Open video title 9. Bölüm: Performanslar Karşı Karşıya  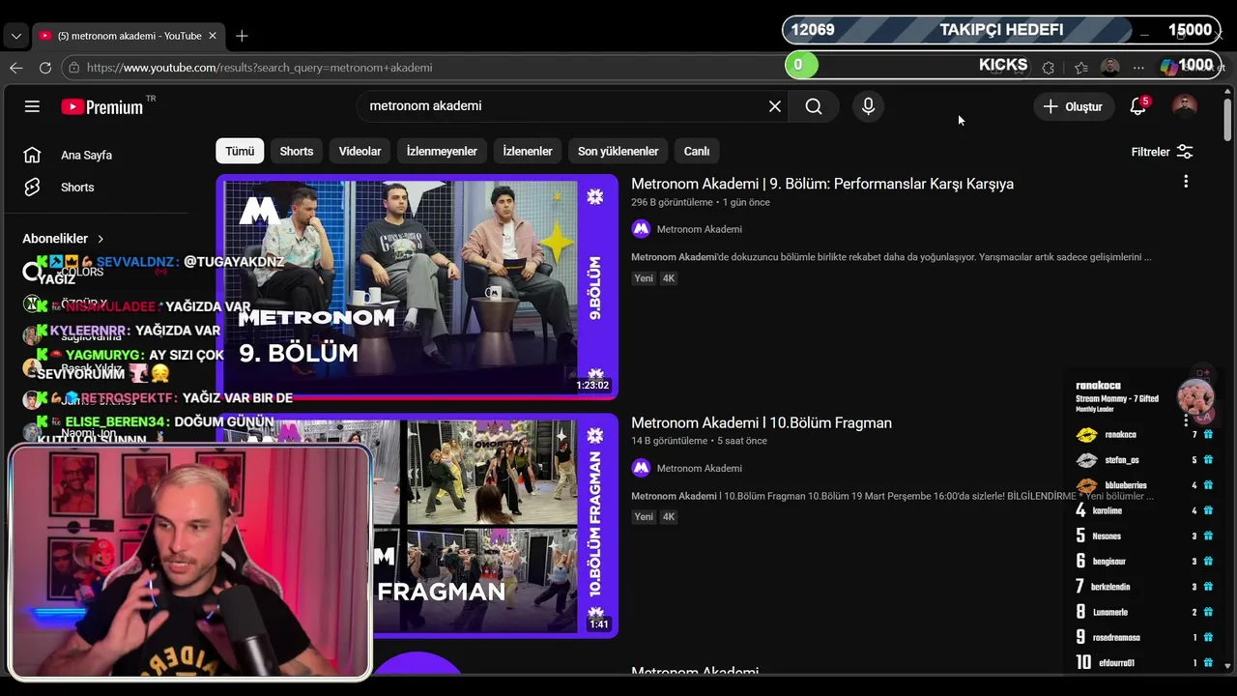[x=822, y=184]
